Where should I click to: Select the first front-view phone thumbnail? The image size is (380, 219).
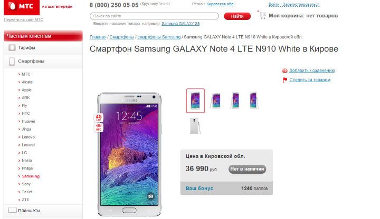pyautogui.click(x=195, y=101)
